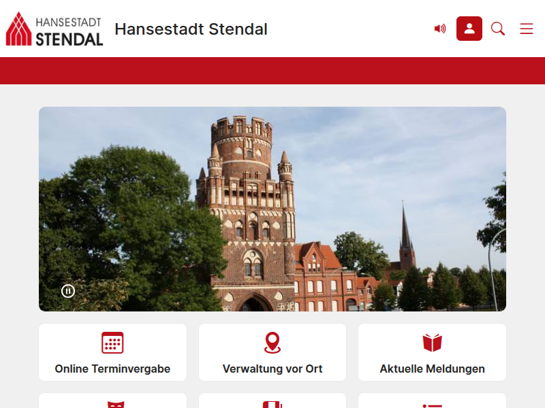Click the red banner bar below header
Screen dimensions: 545x408
pos(272,71)
